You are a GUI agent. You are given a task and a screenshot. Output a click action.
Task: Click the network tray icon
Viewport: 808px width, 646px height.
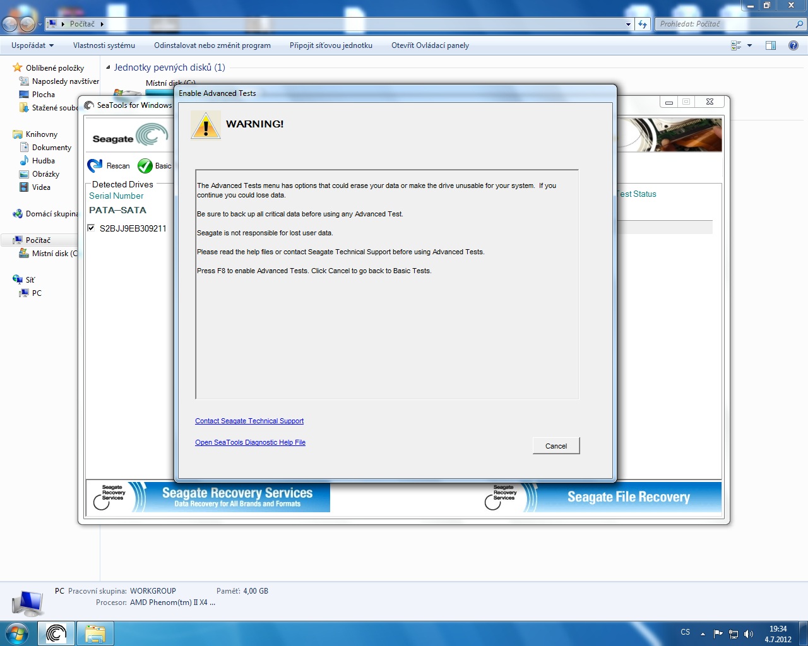[x=734, y=634]
